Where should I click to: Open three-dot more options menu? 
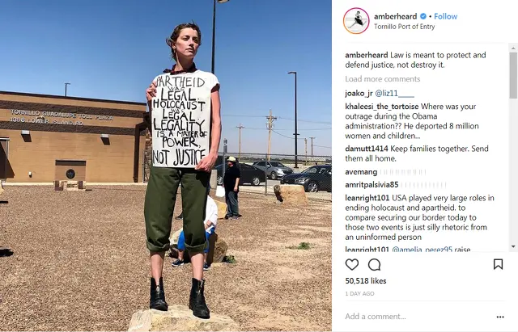pos(500,317)
